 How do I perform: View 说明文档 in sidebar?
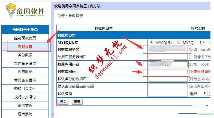pos(25,105)
